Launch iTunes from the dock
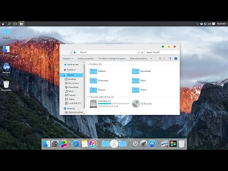The height and width of the screenshot is (171, 228). [x=93, y=144]
